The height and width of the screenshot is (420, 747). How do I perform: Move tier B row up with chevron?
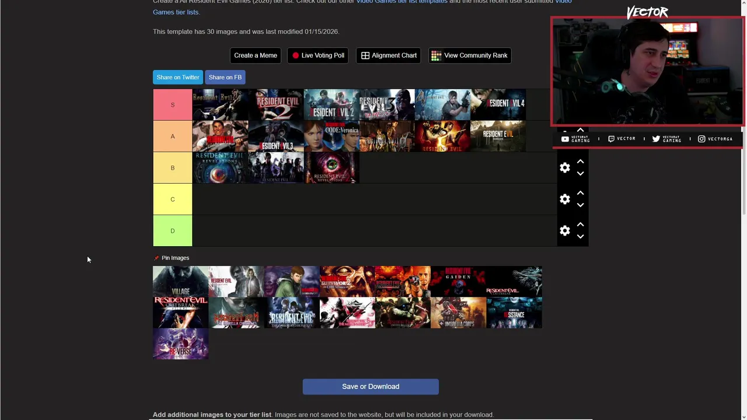coord(580,162)
